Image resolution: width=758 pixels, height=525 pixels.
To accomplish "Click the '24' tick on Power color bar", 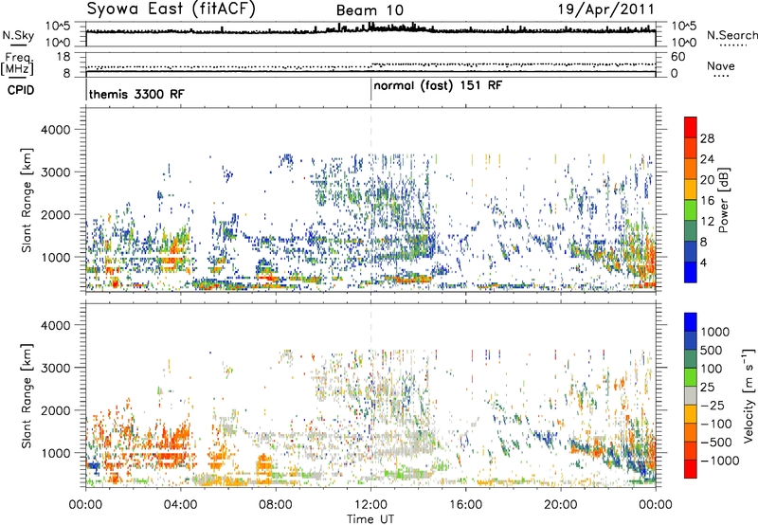I will click(707, 159).
